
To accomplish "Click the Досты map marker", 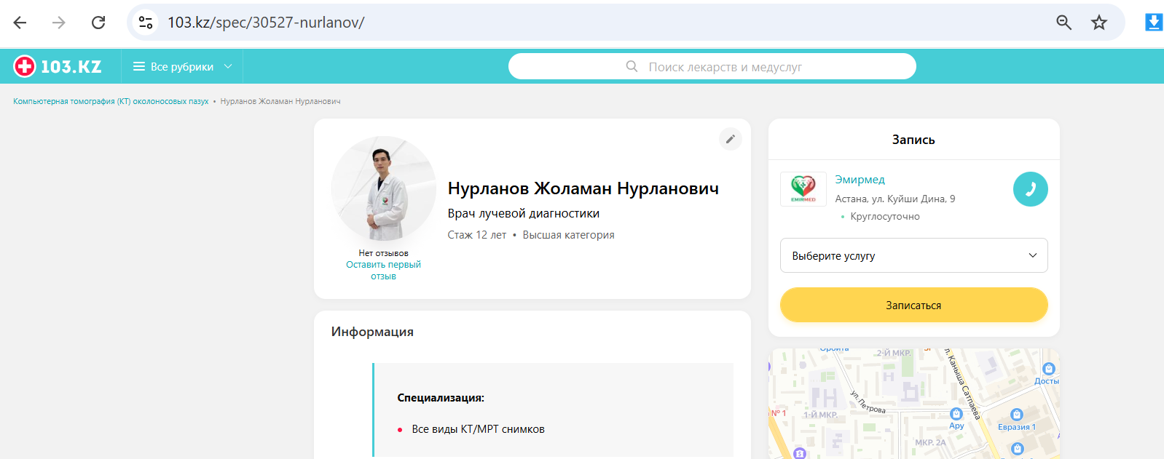I will click(x=1048, y=369).
